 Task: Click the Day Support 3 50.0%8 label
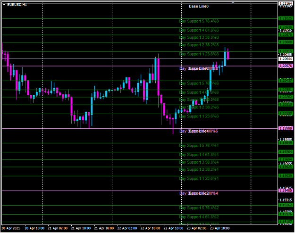[199, 38]
